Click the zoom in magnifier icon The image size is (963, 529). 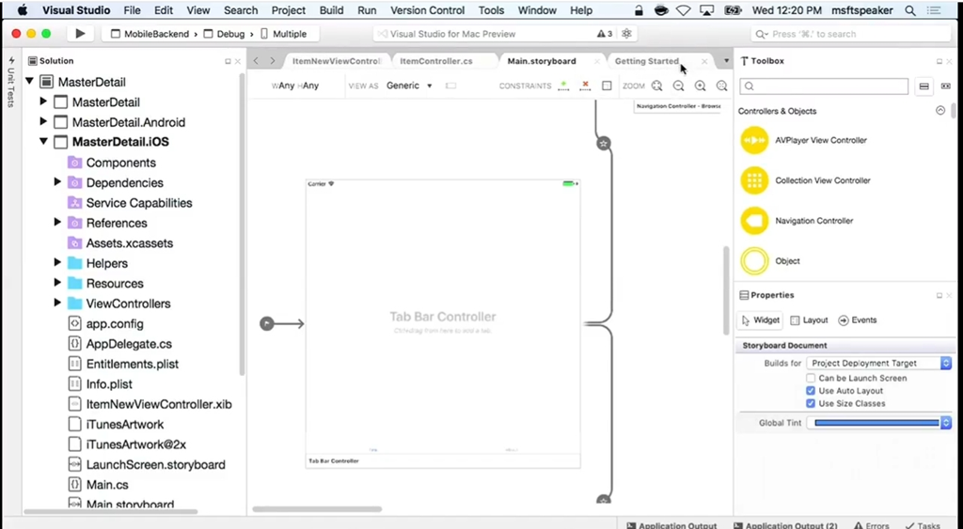tap(700, 86)
